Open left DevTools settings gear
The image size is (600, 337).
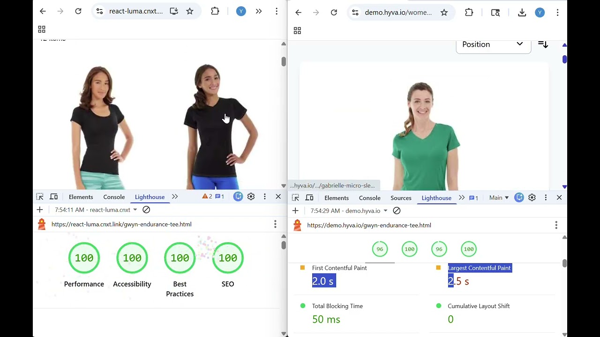(251, 197)
